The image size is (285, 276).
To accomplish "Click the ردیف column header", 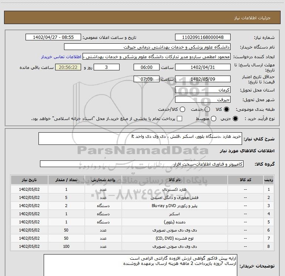I will tap(269, 180).
